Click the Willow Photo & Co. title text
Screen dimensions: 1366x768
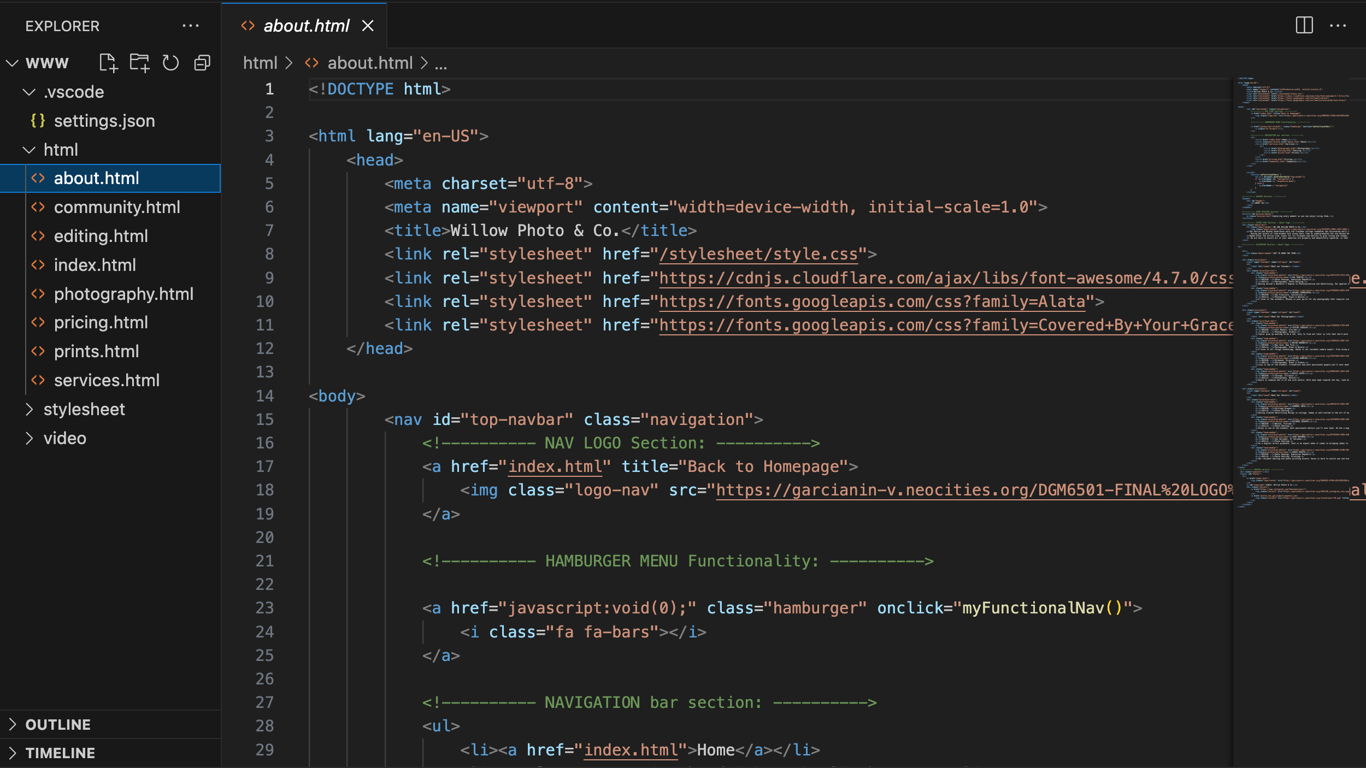(534, 231)
